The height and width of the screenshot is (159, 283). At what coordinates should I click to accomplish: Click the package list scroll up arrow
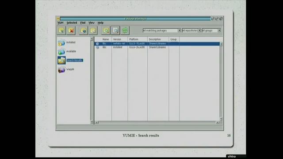coord(221,44)
